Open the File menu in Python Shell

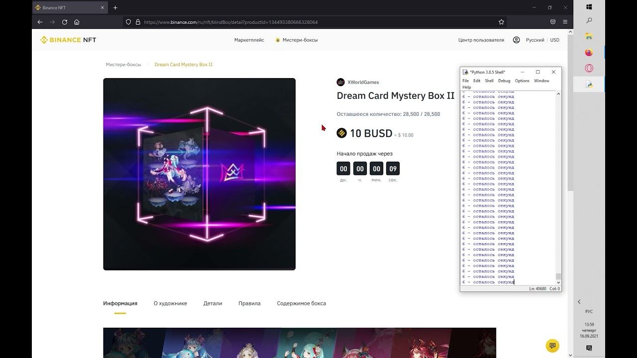pos(465,81)
